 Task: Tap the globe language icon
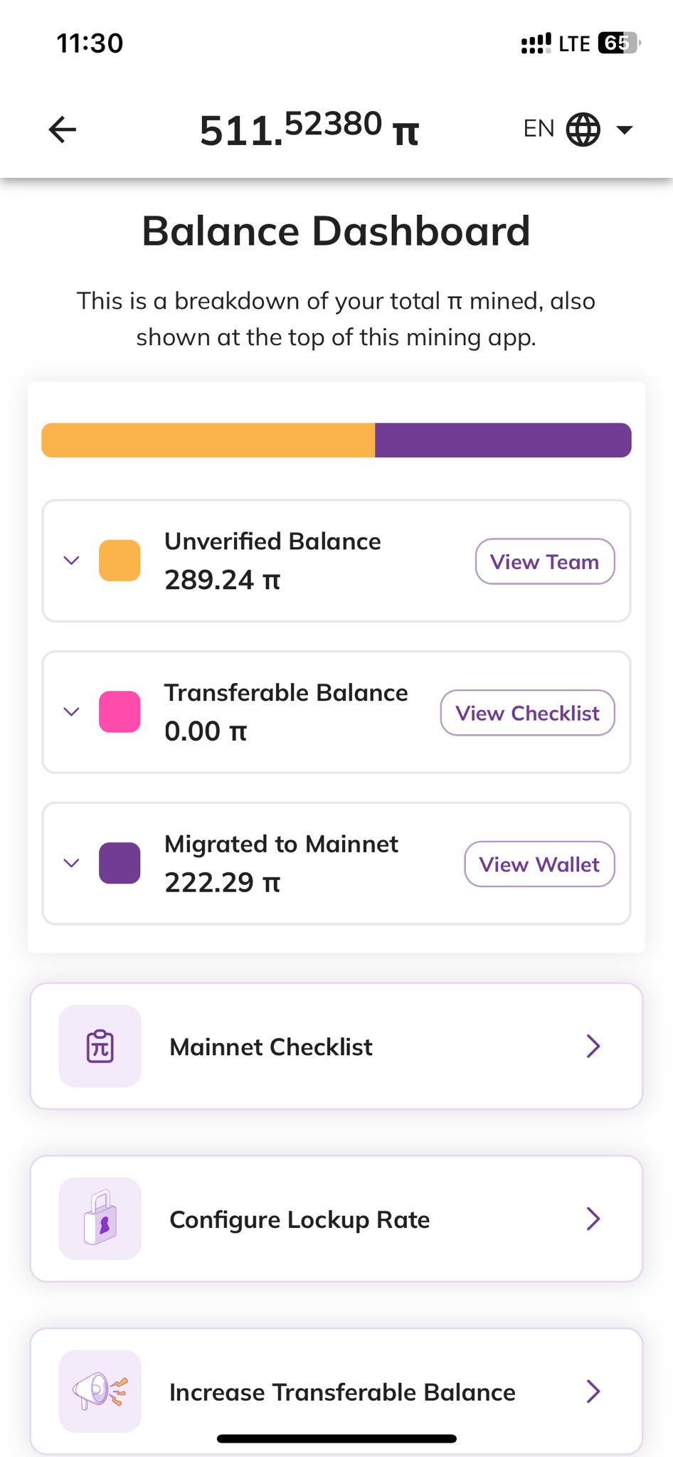tap(583, 129)
